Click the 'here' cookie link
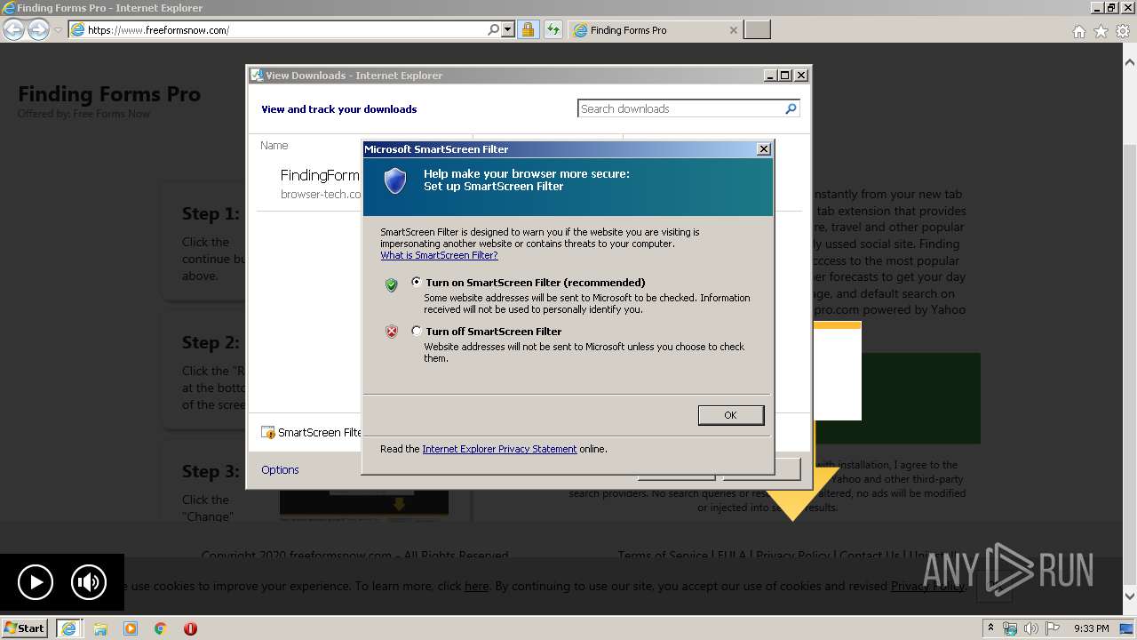Viewport: 1137px width, 640px height. click(x=476, y=586)
